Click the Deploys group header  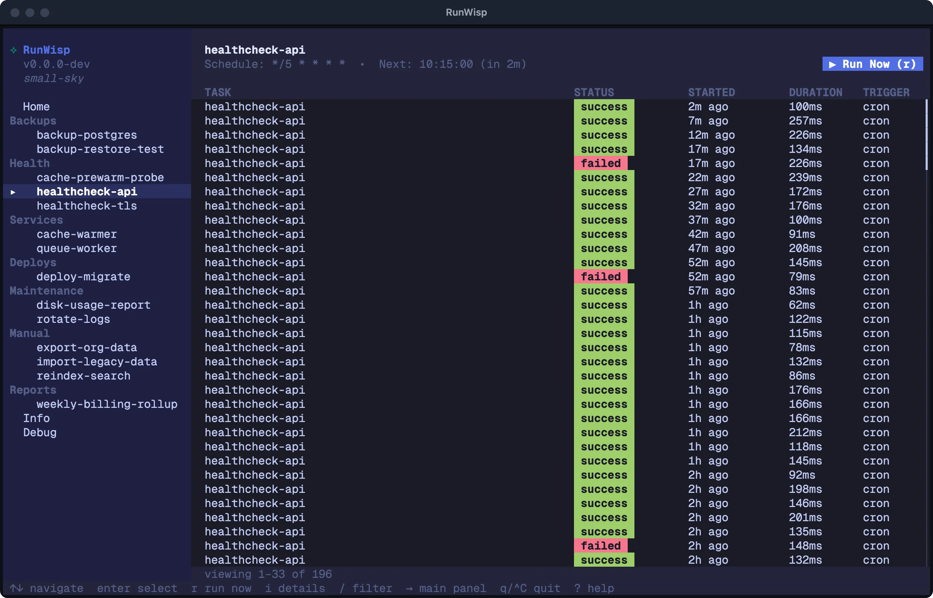click(x=33, y=262)
